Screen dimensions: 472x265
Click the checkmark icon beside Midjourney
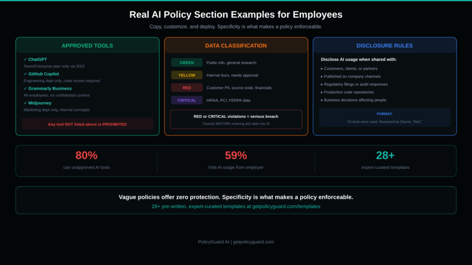click(24, 103)
